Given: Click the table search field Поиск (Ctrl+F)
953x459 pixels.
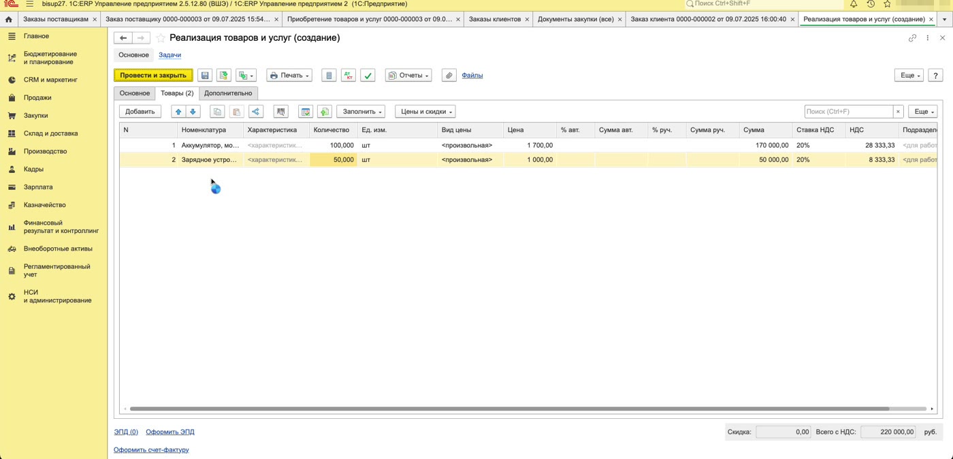Looking at the screenshot, I should click(x=848, y=112).
